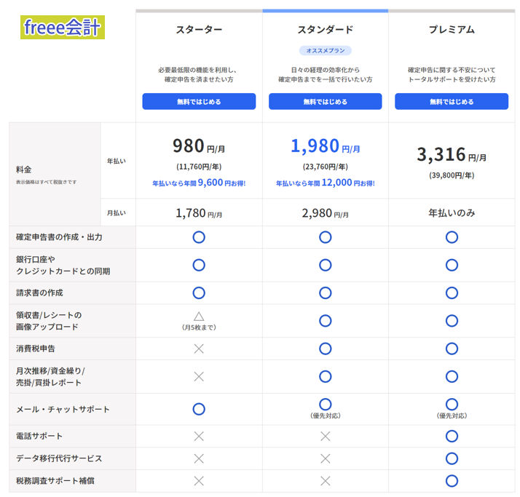The image size is (520, 497).
Task: Click 無料ではじめる under スターター plan
Action: pyautogui.click(x=199, y=101)
